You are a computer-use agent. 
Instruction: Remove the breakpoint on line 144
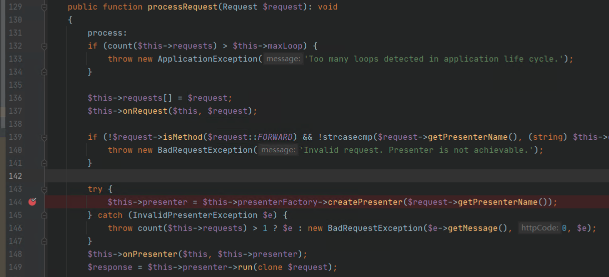pyautogui.click(x=33, y=202)
